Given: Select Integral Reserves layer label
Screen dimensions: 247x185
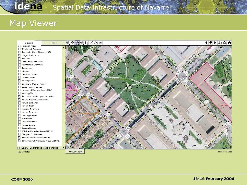Looking at the screenshot, I should coord(30,109).
